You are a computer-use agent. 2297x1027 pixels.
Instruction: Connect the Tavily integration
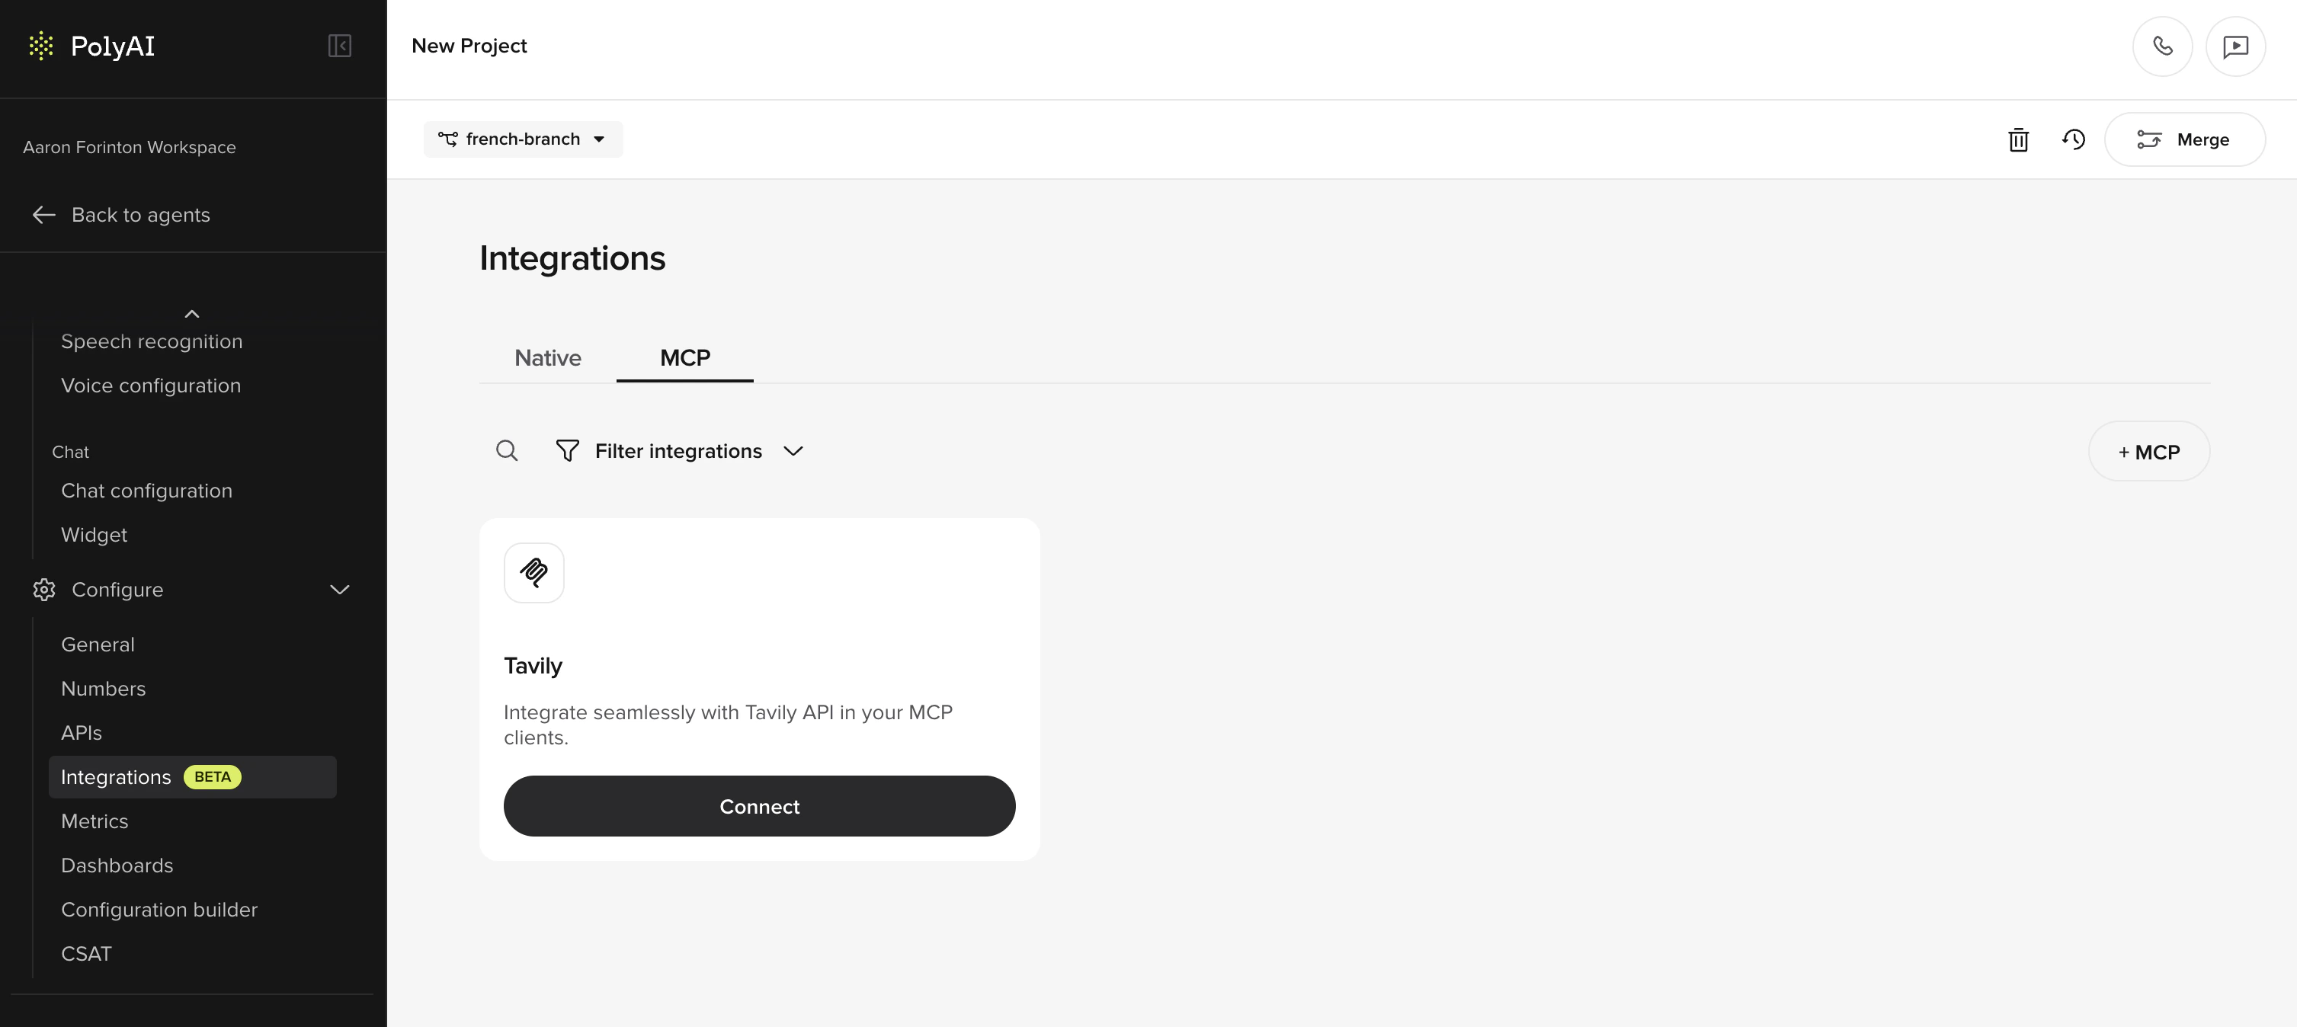[x=759, y=806]
